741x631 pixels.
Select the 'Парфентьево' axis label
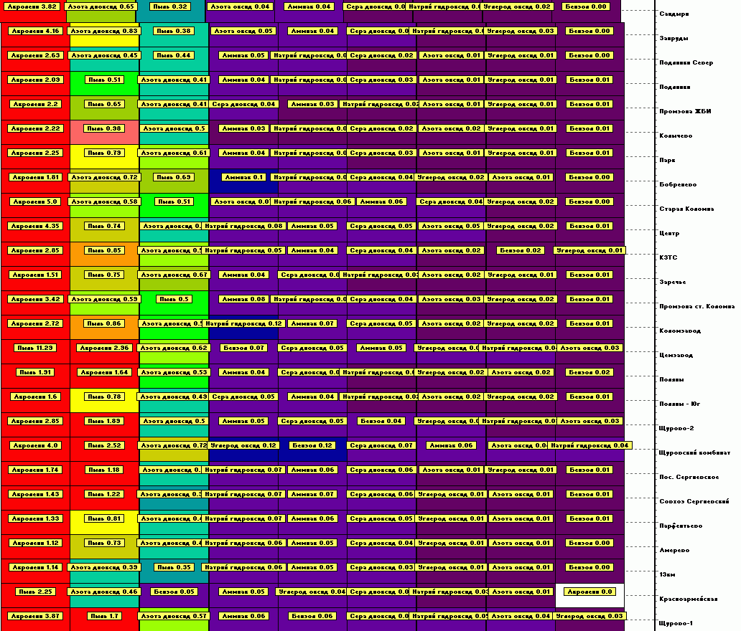(681, 526)
